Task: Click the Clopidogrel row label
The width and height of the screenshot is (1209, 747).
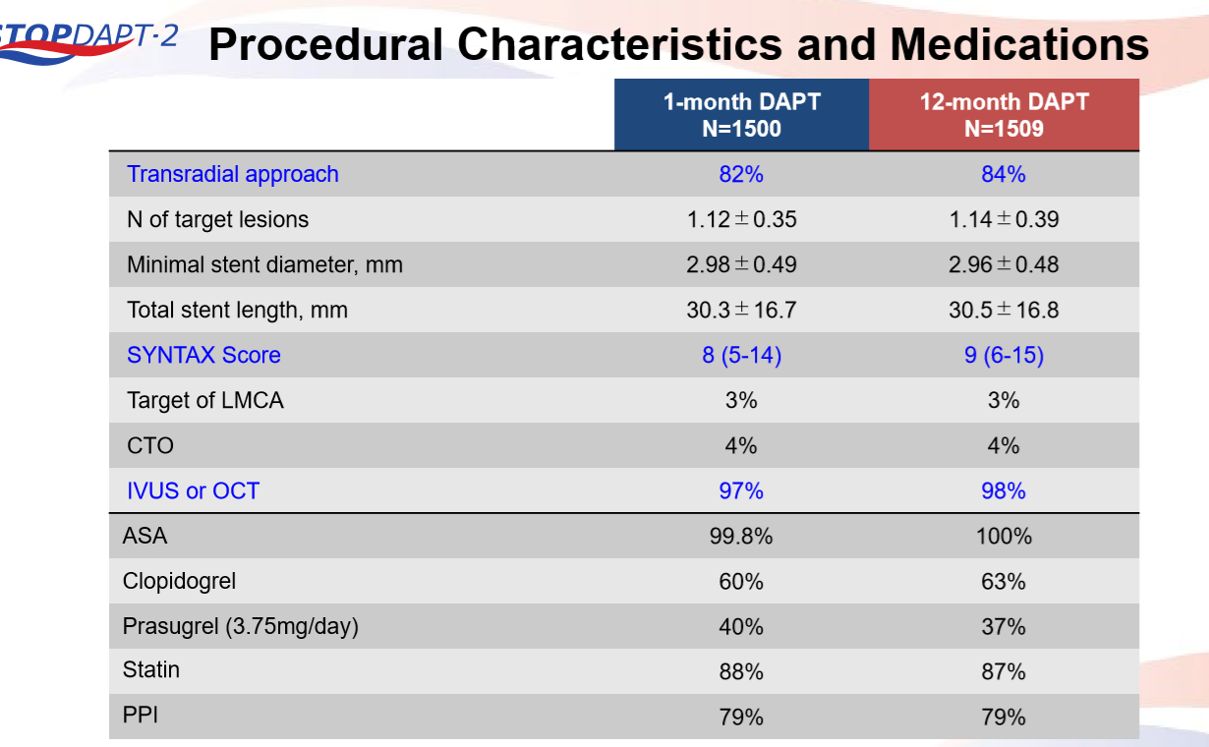Action: [x=180, y=581]
